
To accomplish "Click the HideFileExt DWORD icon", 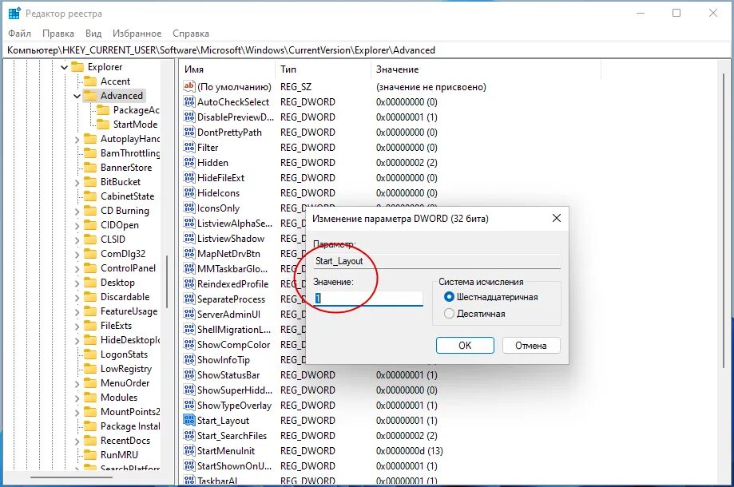I will [x=189, y=178].
